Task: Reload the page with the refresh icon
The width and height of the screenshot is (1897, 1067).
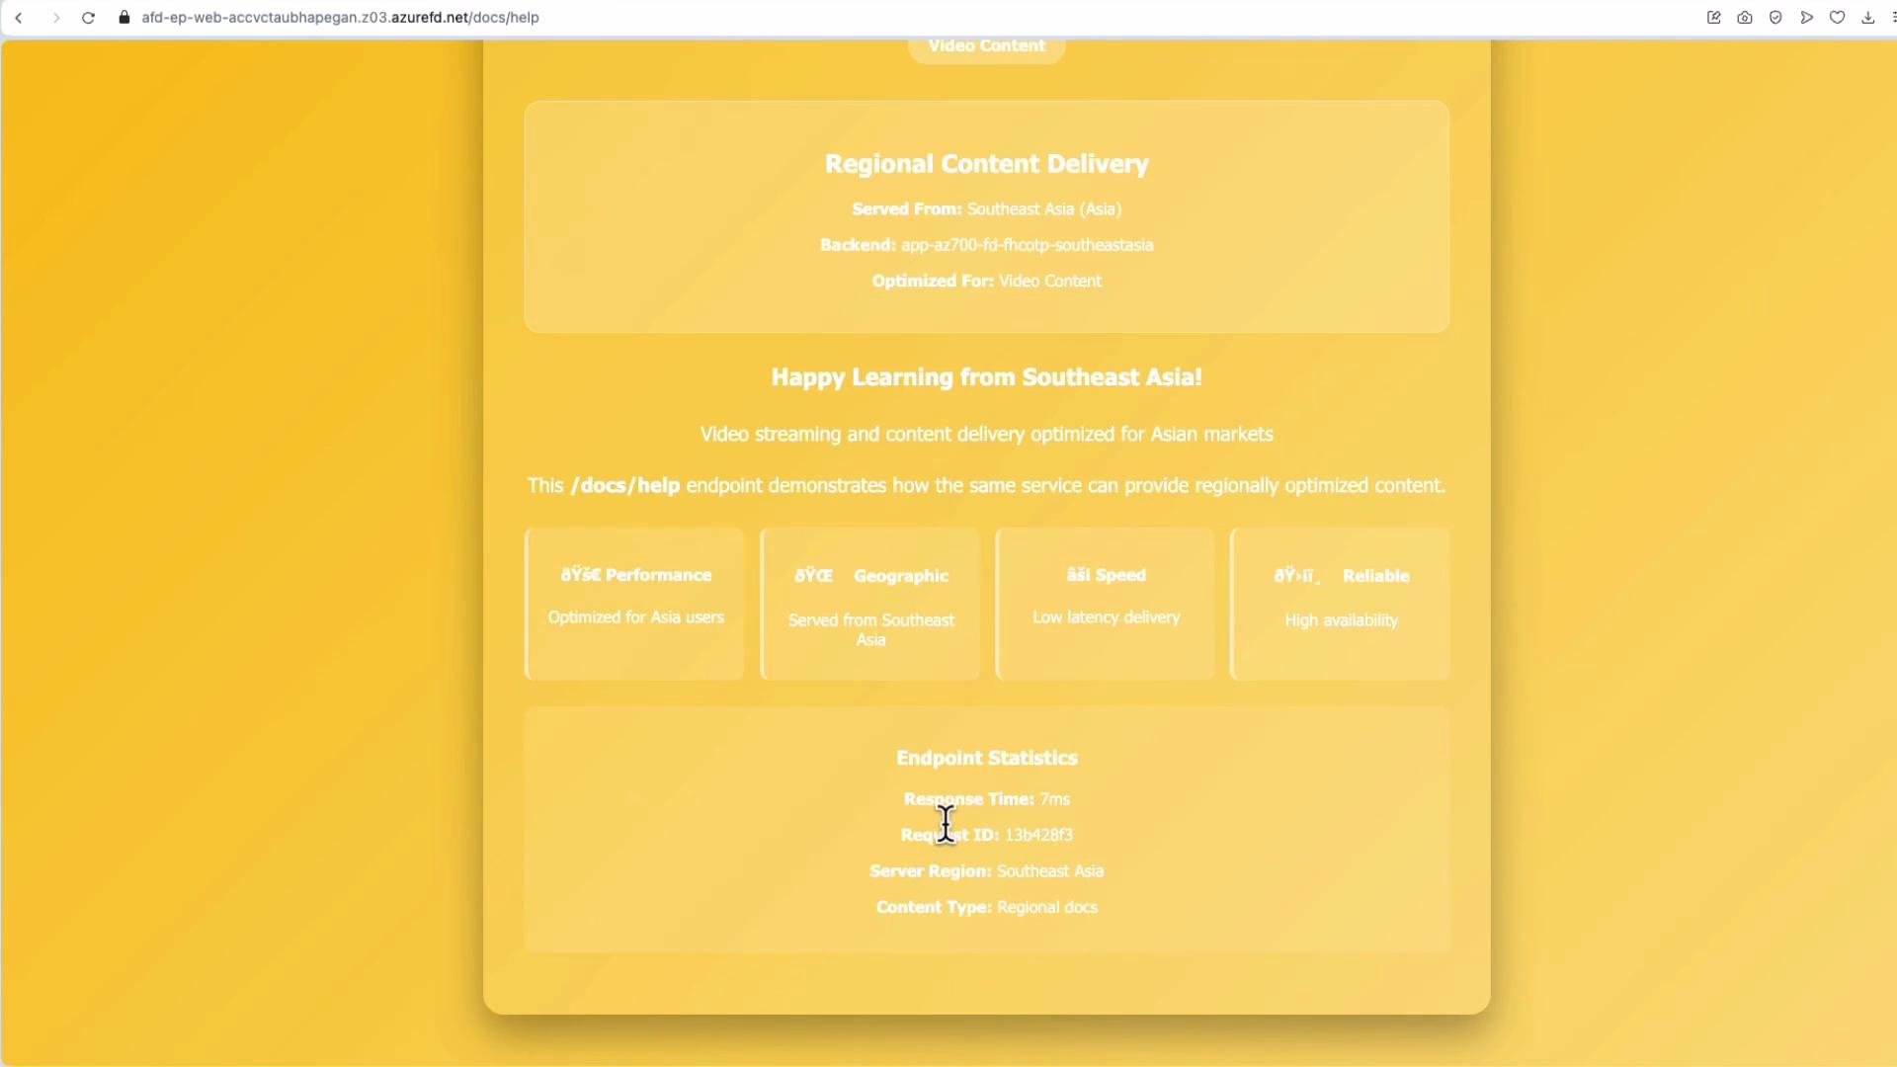Action: pyautogui.click(x=88, y=18)
